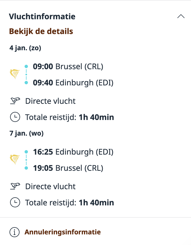This screenshot has width=191, height=245.
Task: Click the clock icon next to the outbound travel time
Action: pyautogui.click(x=15, y=117)
